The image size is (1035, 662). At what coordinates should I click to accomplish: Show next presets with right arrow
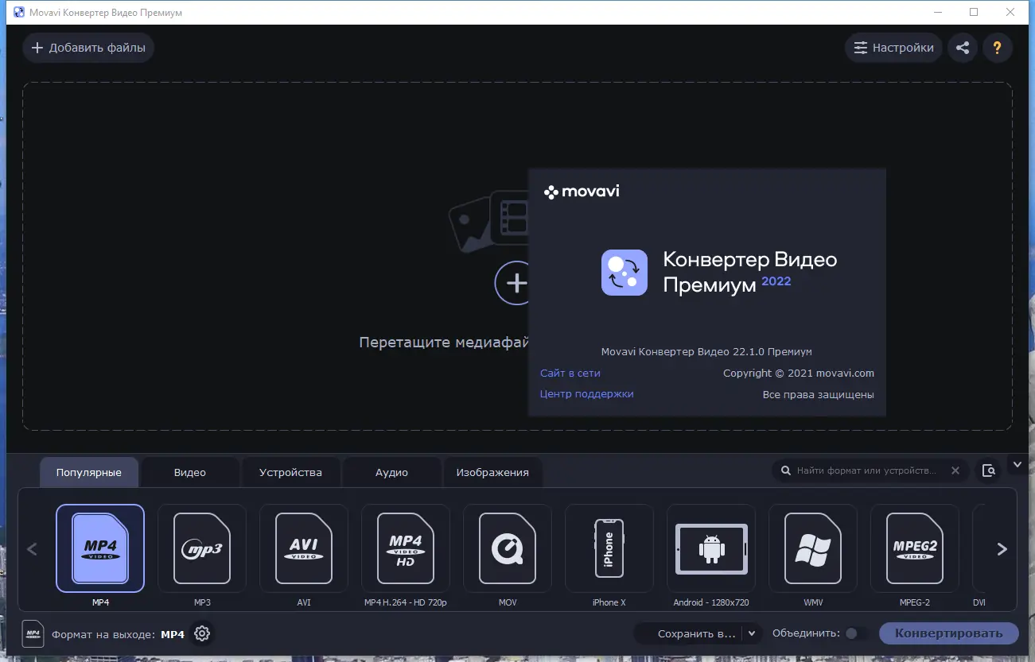coord(1002,549)
